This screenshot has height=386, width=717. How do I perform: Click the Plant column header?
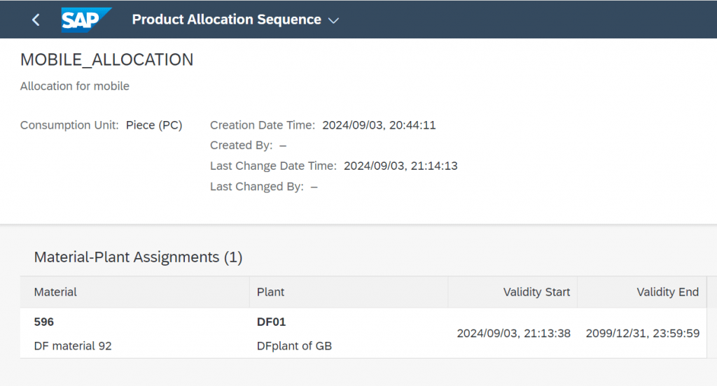270,292
